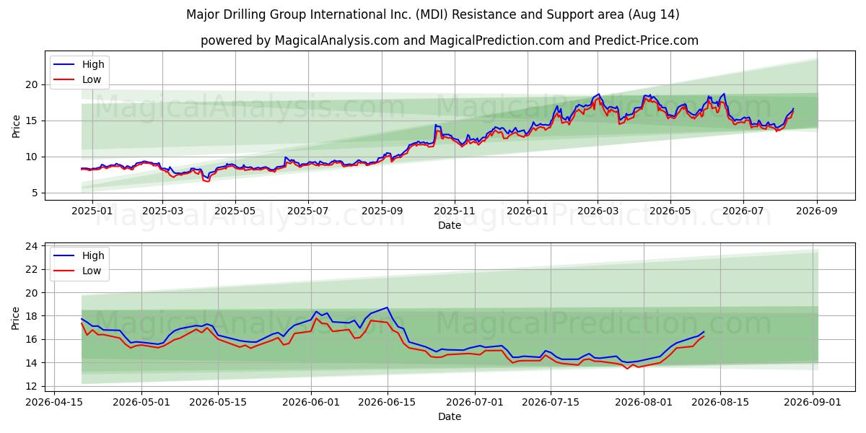Click the bottom chart 'Date' axis label
Screen dimensions: 866x433
tap(450, 416)
